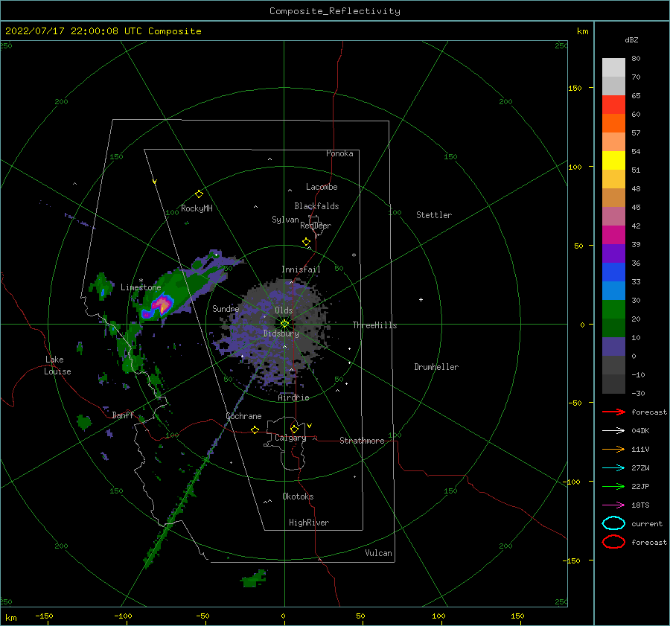Select the 80 dBZ light gray swatch
This screenshot has width=670, height=626.
(613, 68)
